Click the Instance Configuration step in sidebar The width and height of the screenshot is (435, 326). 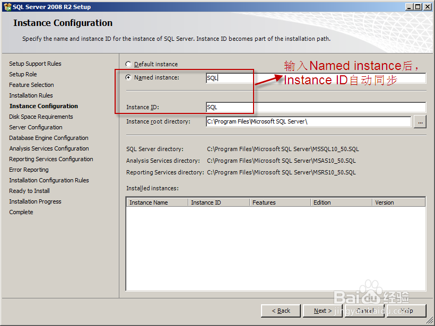43,106
